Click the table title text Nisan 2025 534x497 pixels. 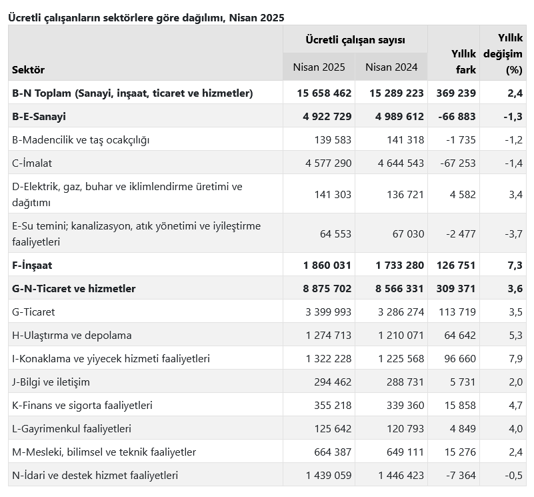pyautogui.click(x=257, y=17)
